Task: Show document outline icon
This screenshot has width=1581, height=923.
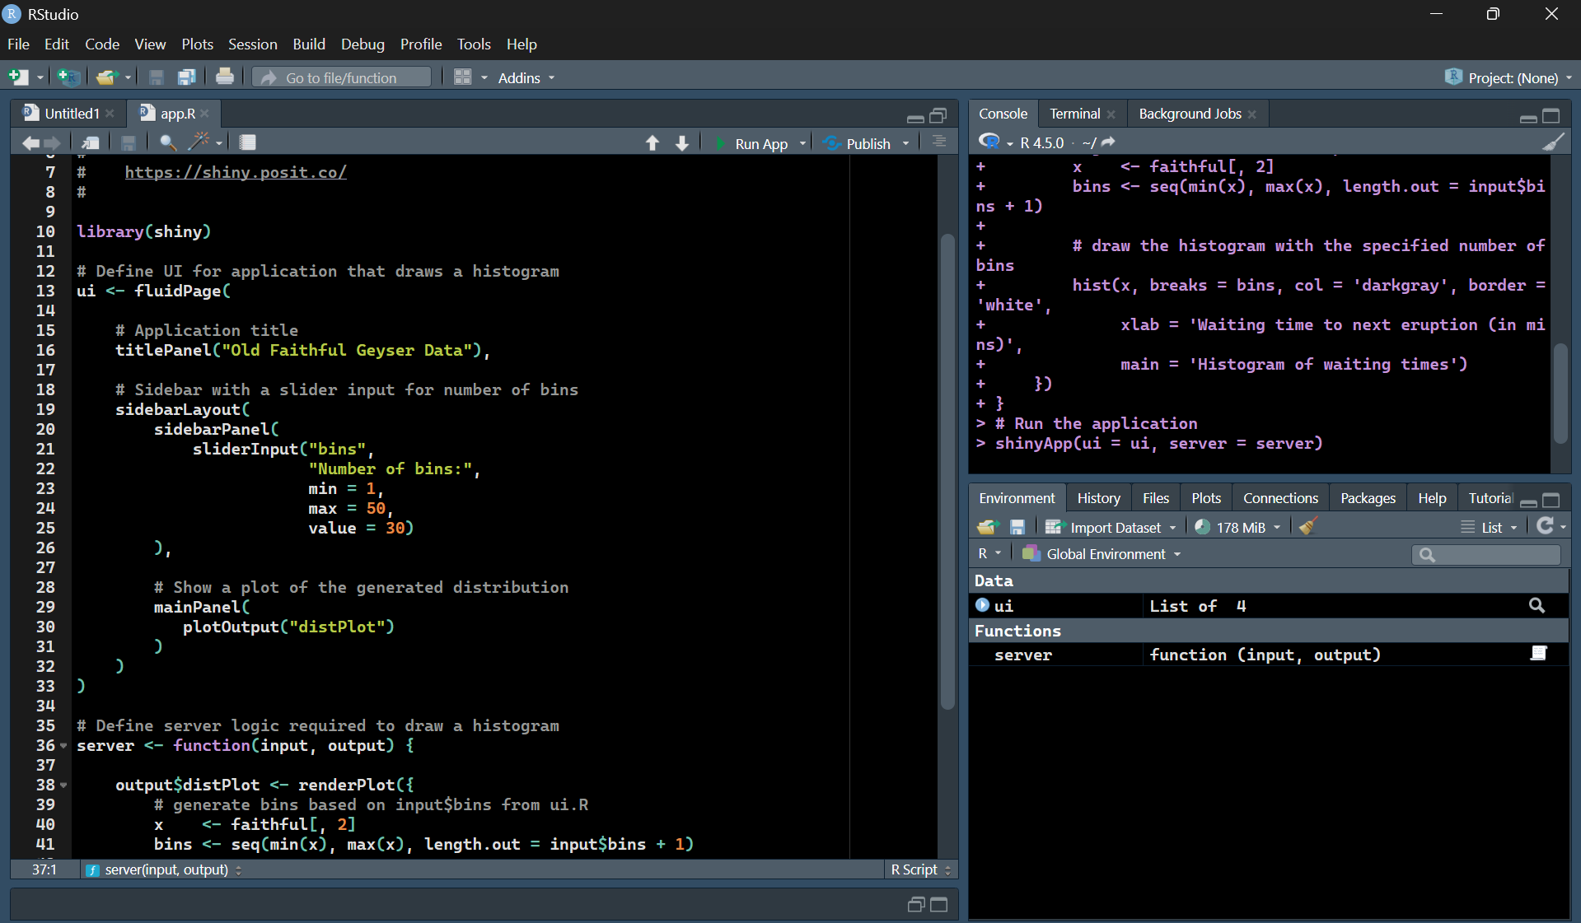Action: tap(939, 142)
